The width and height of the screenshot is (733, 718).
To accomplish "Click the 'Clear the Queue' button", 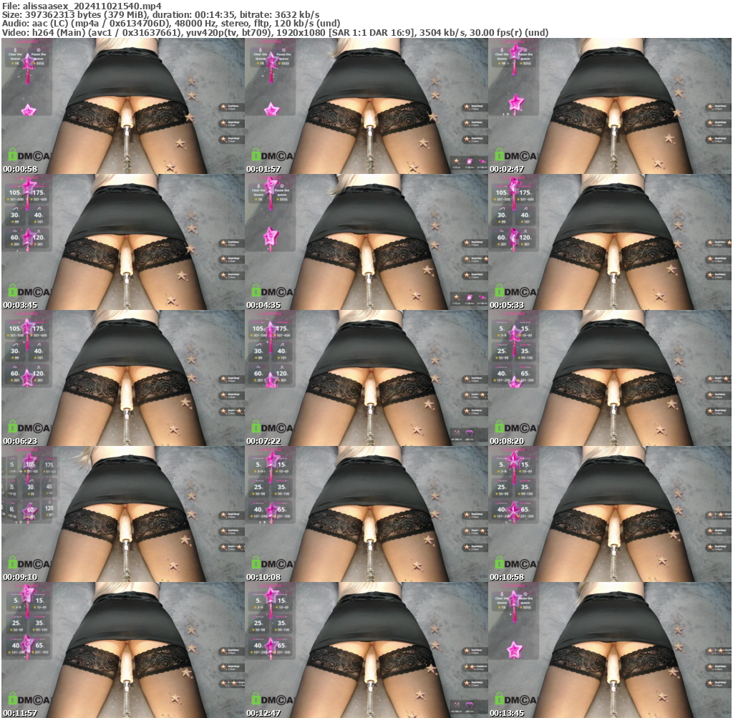I will 15,56.
